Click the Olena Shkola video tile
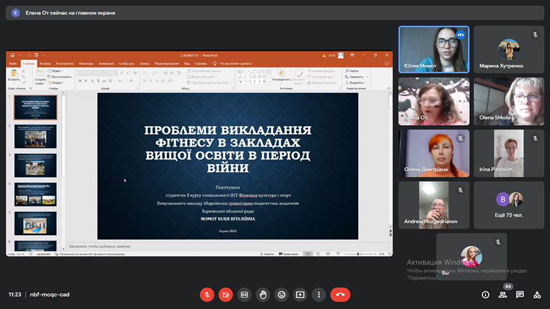 point(508,101)
